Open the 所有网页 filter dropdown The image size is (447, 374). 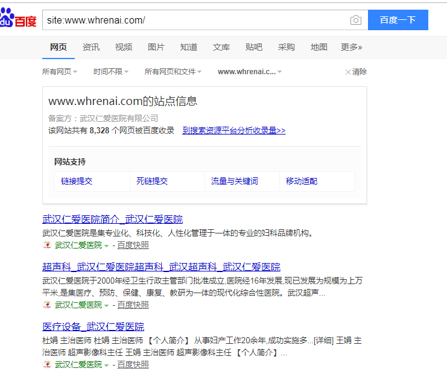point(60,72)
